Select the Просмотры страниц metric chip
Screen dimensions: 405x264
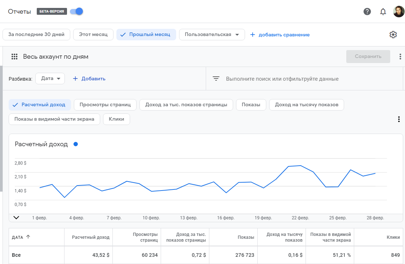tap(105, 105)
